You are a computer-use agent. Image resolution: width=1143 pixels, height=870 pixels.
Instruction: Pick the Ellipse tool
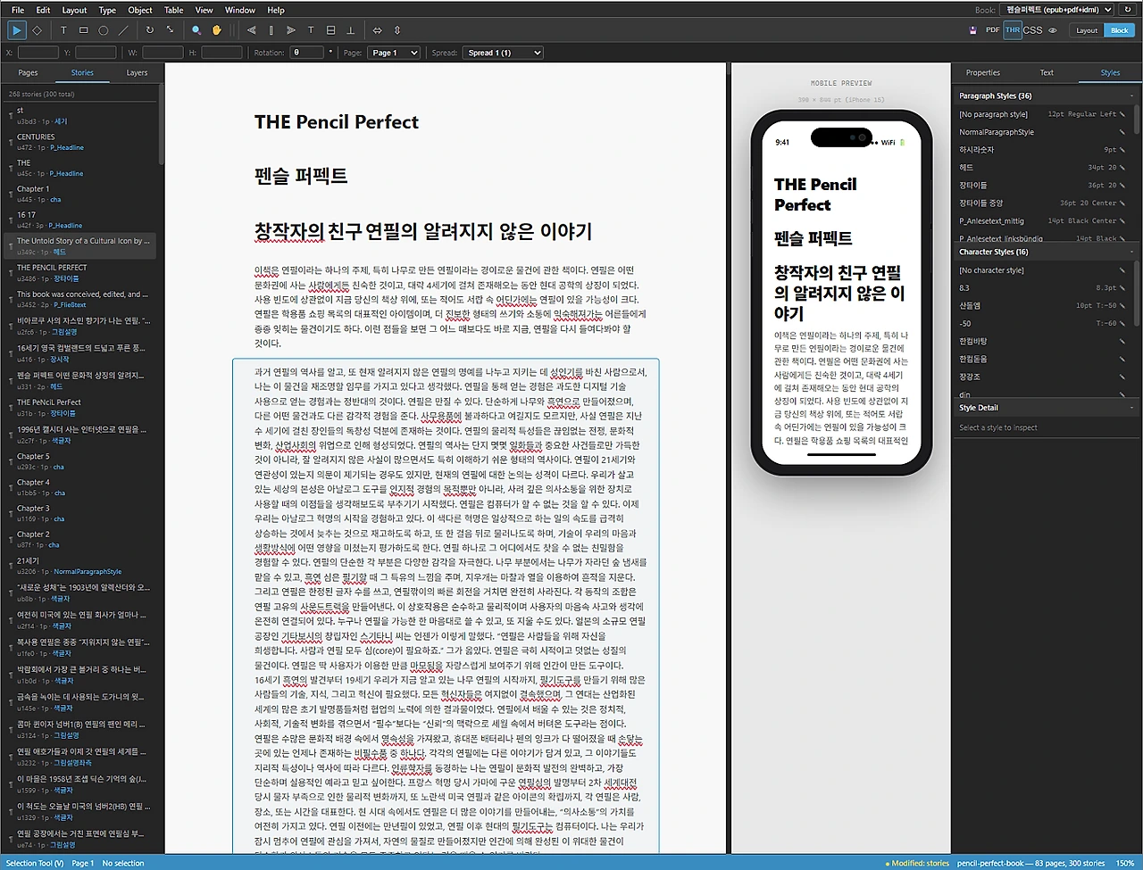coord(104,30)
